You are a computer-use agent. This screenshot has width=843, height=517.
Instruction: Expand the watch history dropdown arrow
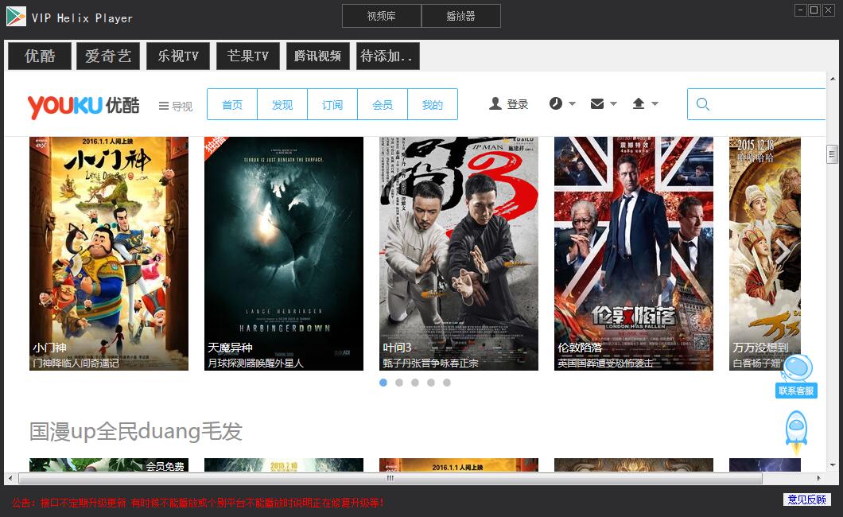click(x=572, y=103)
